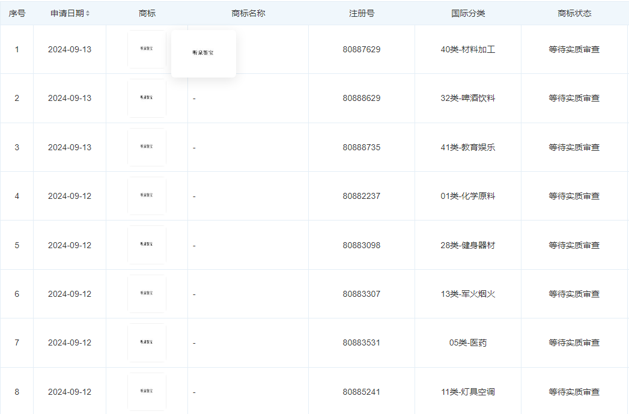Click serial number 1 cell

17,49
